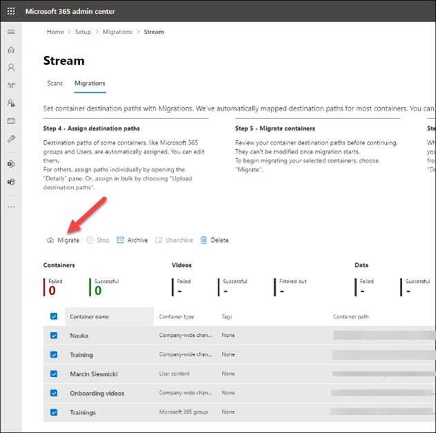Sort by the Container name column header
This screenshot has height=433, width=436.
tap(89, 317)
